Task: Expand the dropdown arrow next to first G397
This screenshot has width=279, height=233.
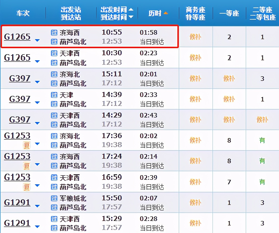Action: tap(38, 81)
